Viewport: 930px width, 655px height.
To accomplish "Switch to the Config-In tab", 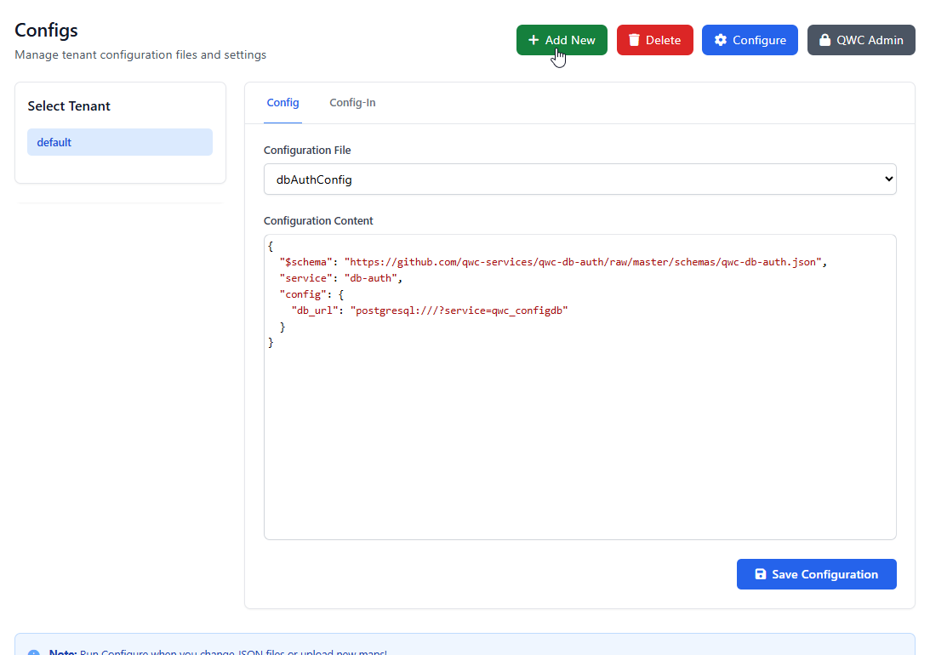I will click(352, 103).
